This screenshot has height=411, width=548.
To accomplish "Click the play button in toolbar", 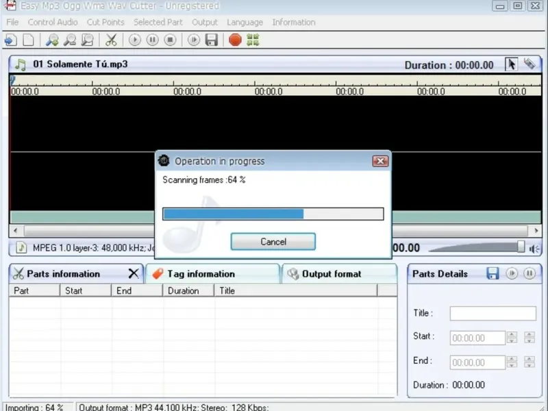I will click(134, 40).
